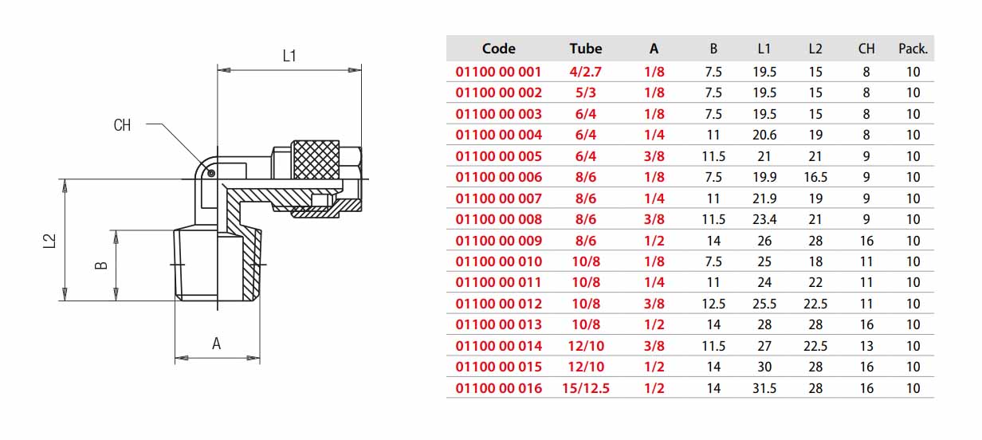Click the L1 dimension label on drawing

coord(289,57)
